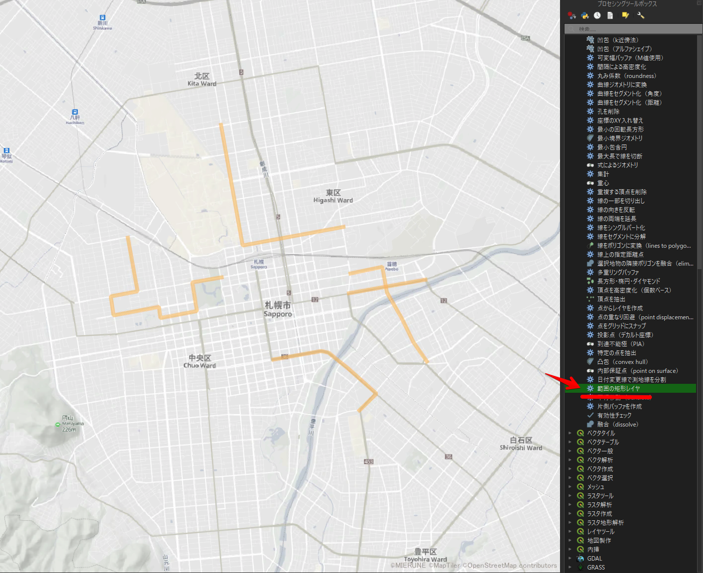This screenshot has width=703, height=573.
Task: Select 最小の回転長方形 algorithm
Action: pos(621,129)
